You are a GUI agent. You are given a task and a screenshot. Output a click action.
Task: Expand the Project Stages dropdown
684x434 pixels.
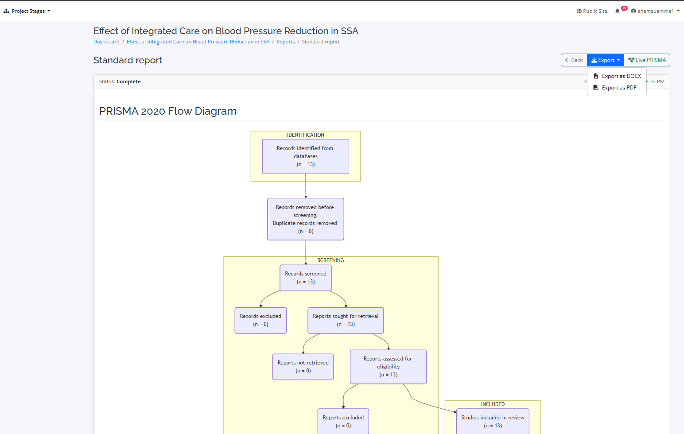tap(27, 11)
